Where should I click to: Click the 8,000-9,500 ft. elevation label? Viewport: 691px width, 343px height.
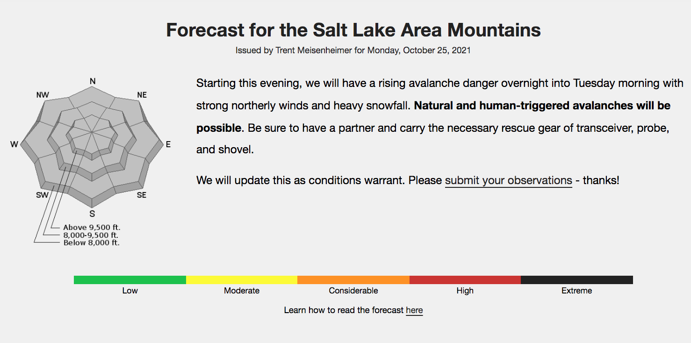pos(92,235)
